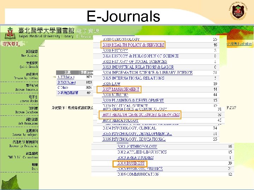Open B003 AREA STUDIES link
Viewport: 254px width, 190px height.
[135, 158]
